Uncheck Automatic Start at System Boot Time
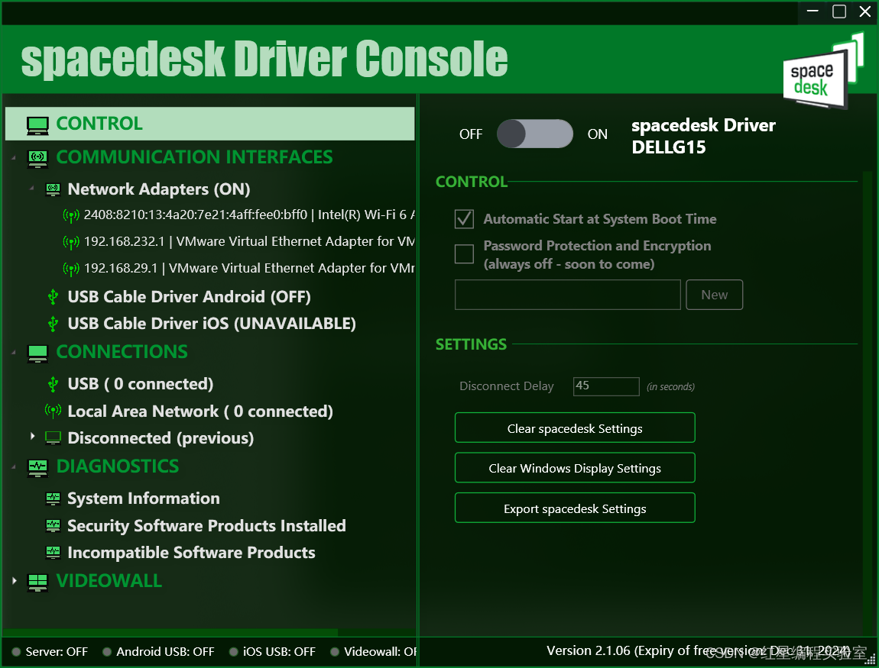 point(464,219)
